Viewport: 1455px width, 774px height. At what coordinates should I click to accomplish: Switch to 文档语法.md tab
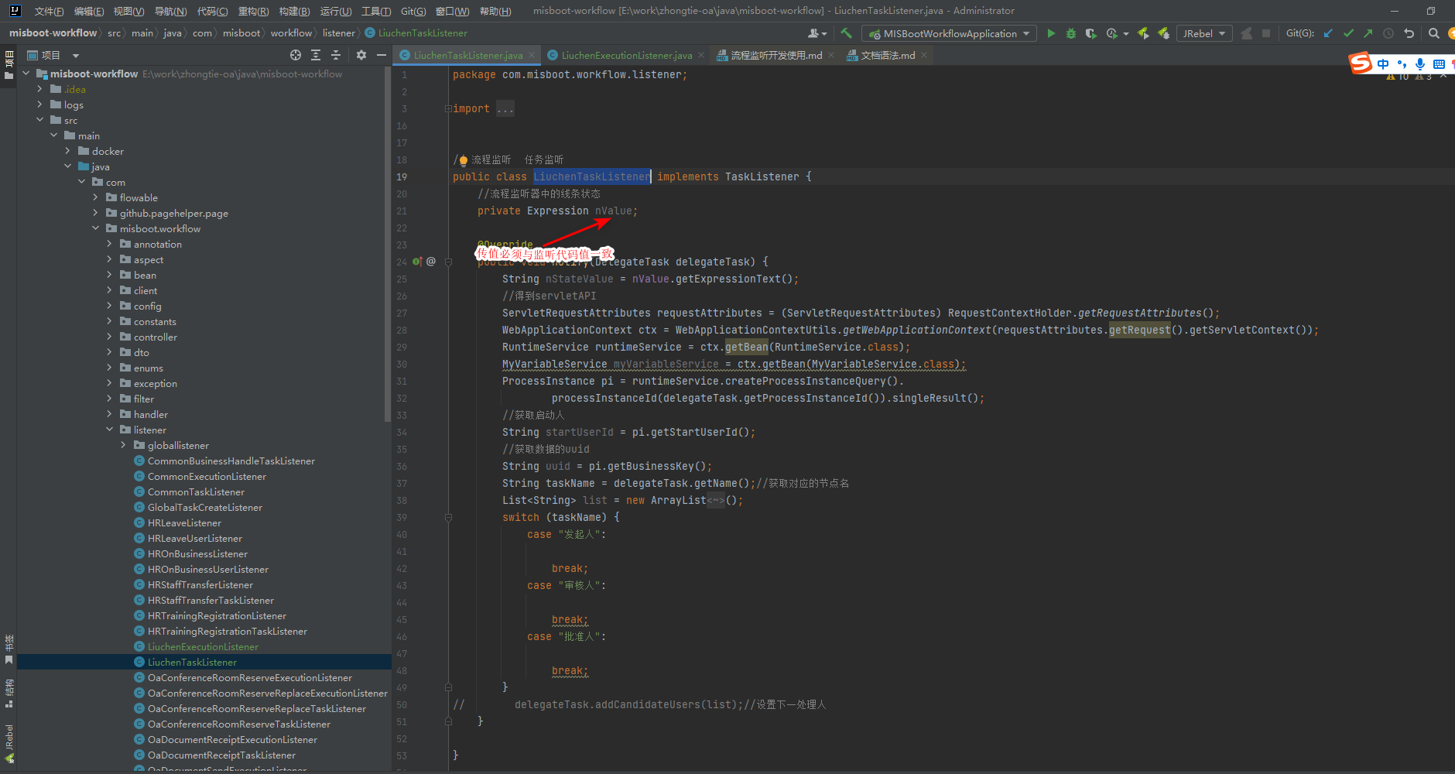[x=888, y=55]
